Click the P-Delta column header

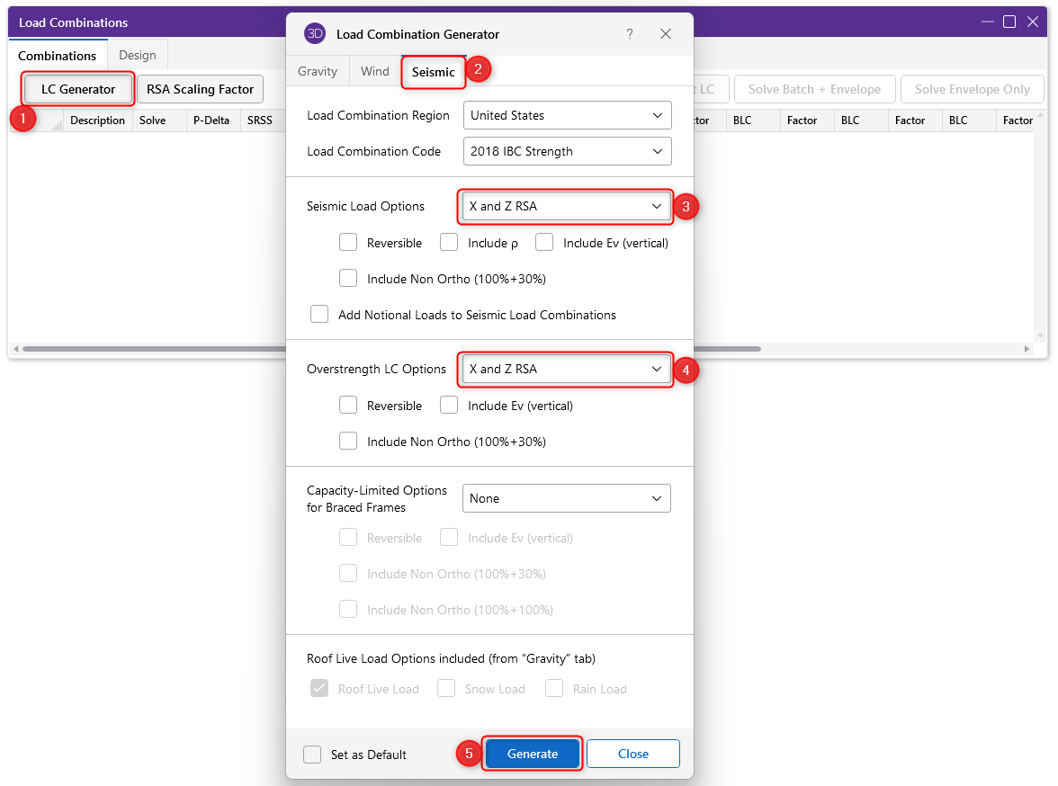click(211, 121)
